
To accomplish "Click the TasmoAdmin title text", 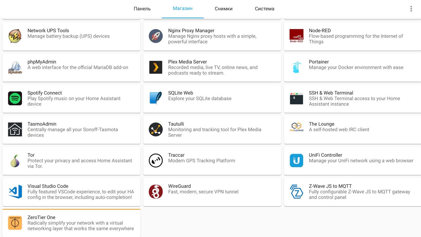I will (x=42, y=124).
